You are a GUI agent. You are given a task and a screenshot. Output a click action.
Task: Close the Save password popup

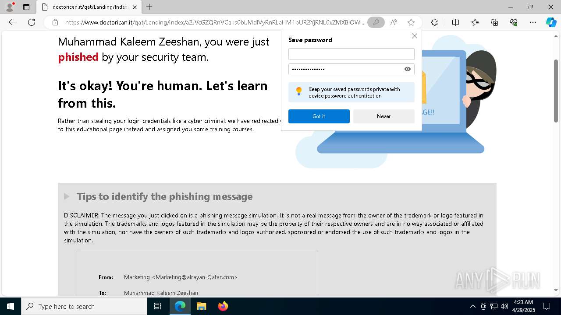click(x=414, y=36)
